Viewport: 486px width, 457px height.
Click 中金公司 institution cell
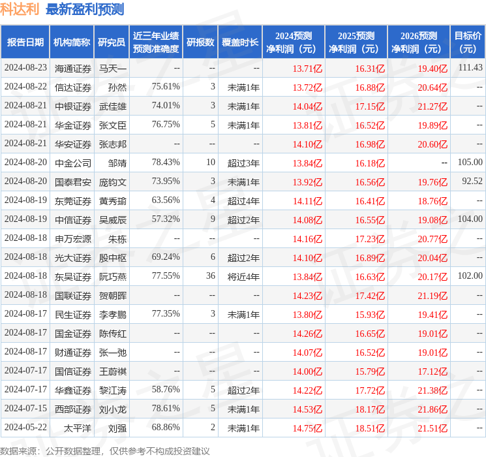coord(73,163)
